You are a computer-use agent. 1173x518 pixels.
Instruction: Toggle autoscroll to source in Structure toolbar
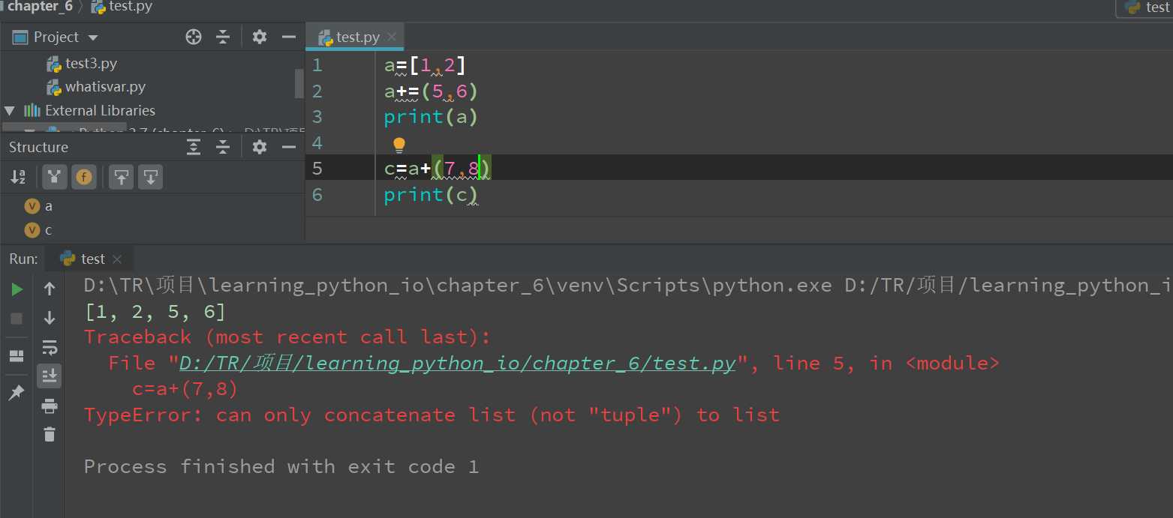(121, 177)
